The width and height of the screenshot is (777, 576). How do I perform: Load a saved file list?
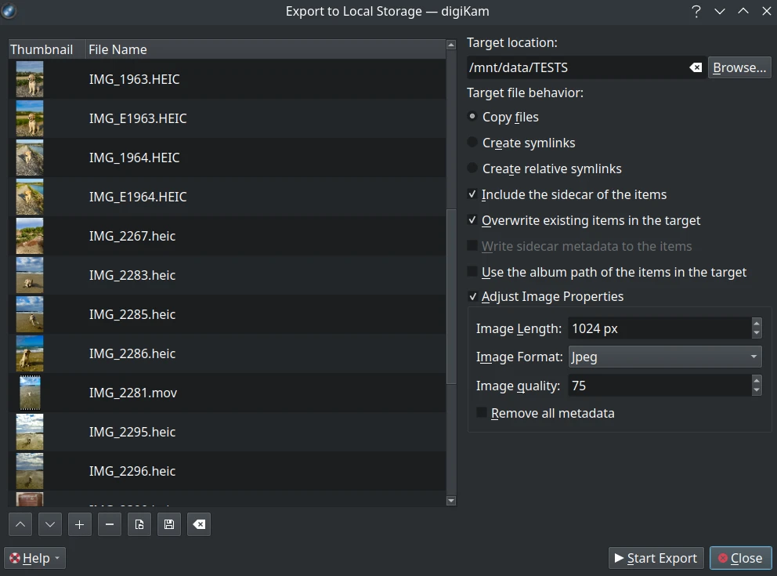(x=139, y=524)
